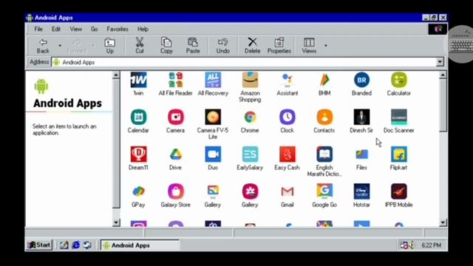Open the Files app

coord(361,154)
